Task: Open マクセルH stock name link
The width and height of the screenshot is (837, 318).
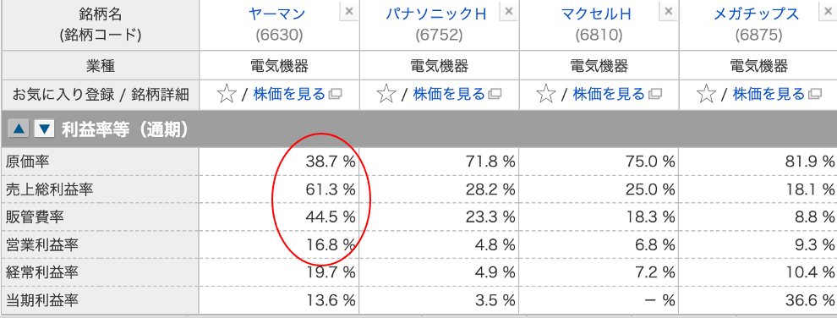Action: coord(596,14)
